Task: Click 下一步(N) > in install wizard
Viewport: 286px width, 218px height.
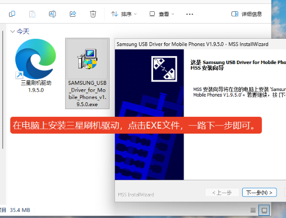Action: (x=260, y=192)
